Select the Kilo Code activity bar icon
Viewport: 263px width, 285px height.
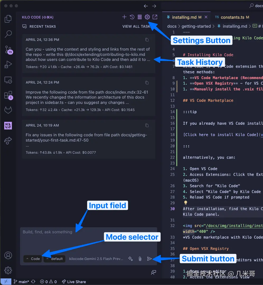(8, 125)
